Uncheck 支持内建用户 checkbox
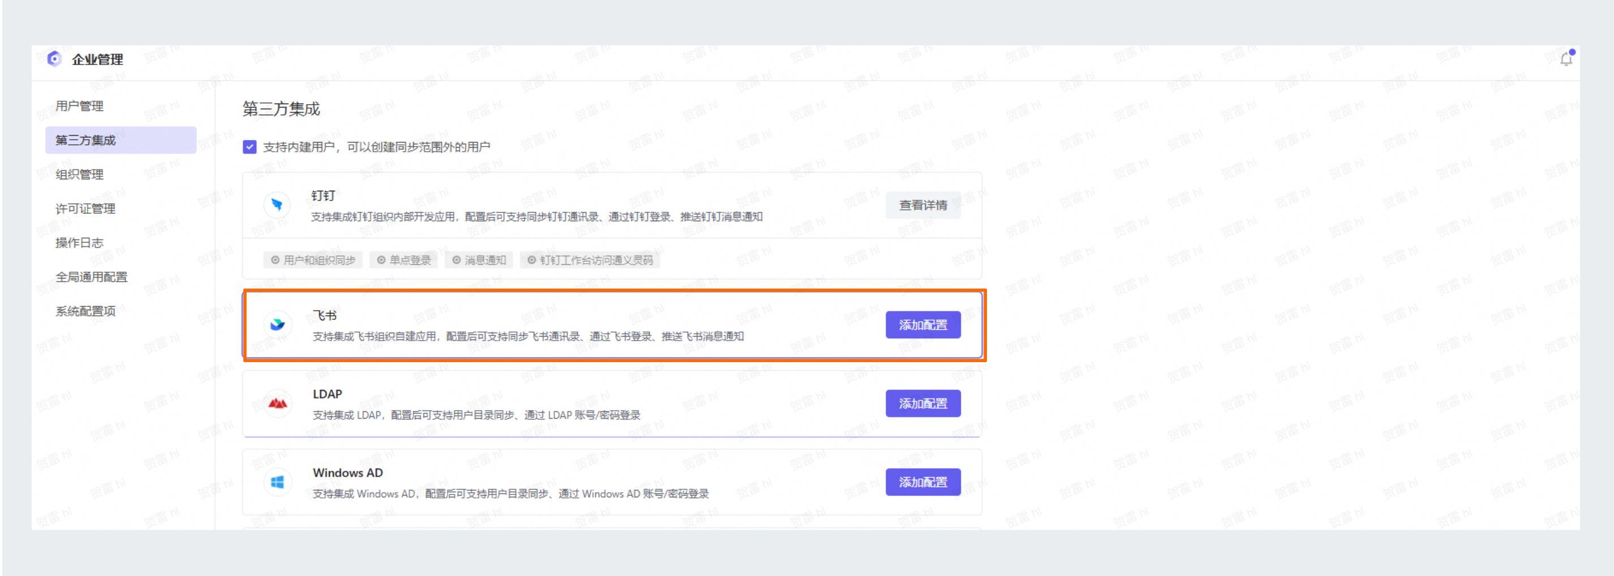 tap(250, 147)
